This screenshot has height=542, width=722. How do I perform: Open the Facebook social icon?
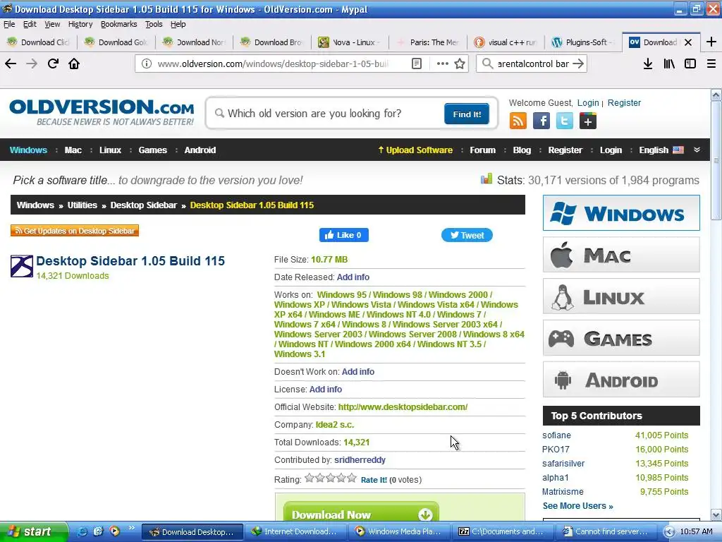(x=541, y=121)
